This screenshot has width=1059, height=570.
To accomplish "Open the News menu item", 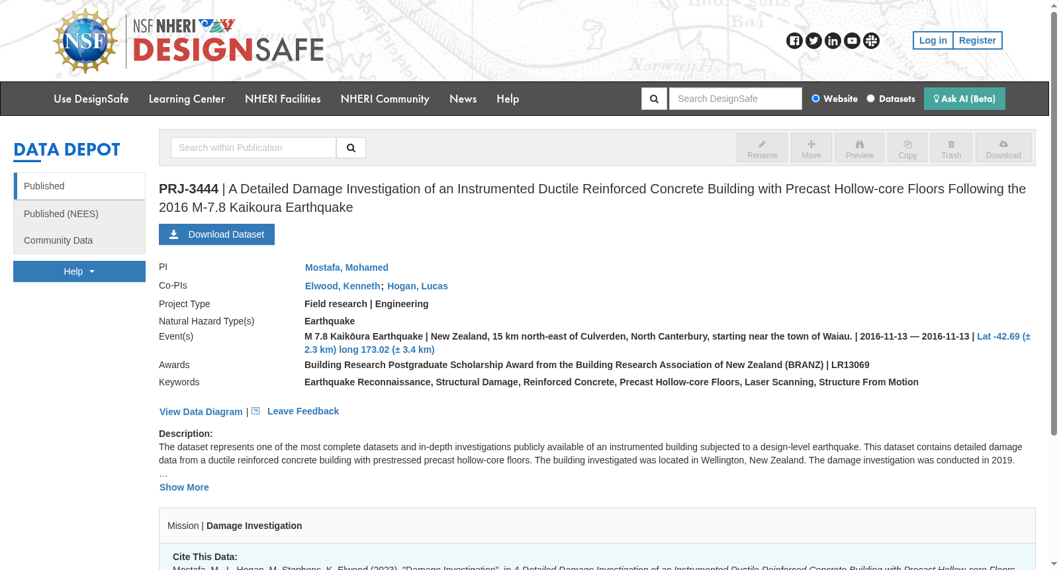I will 463,99.
